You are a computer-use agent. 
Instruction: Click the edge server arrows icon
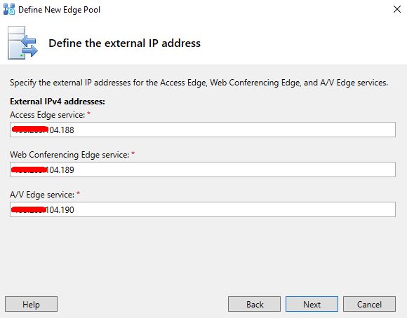[22, 43]
